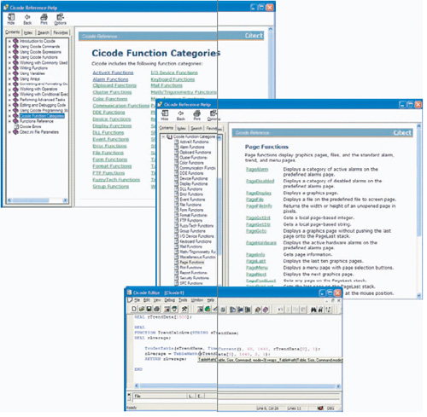Viewport: 427px width, 417px height.
Task: Collapse Cicode Function Categories node in front window
Action: tap(163, 136)
